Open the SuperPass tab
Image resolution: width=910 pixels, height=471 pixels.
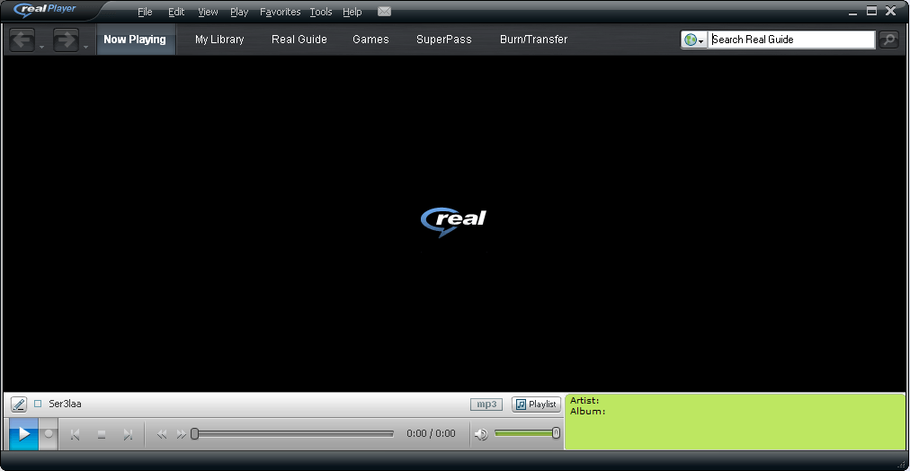pyautogui.click(x=444, y=40)
